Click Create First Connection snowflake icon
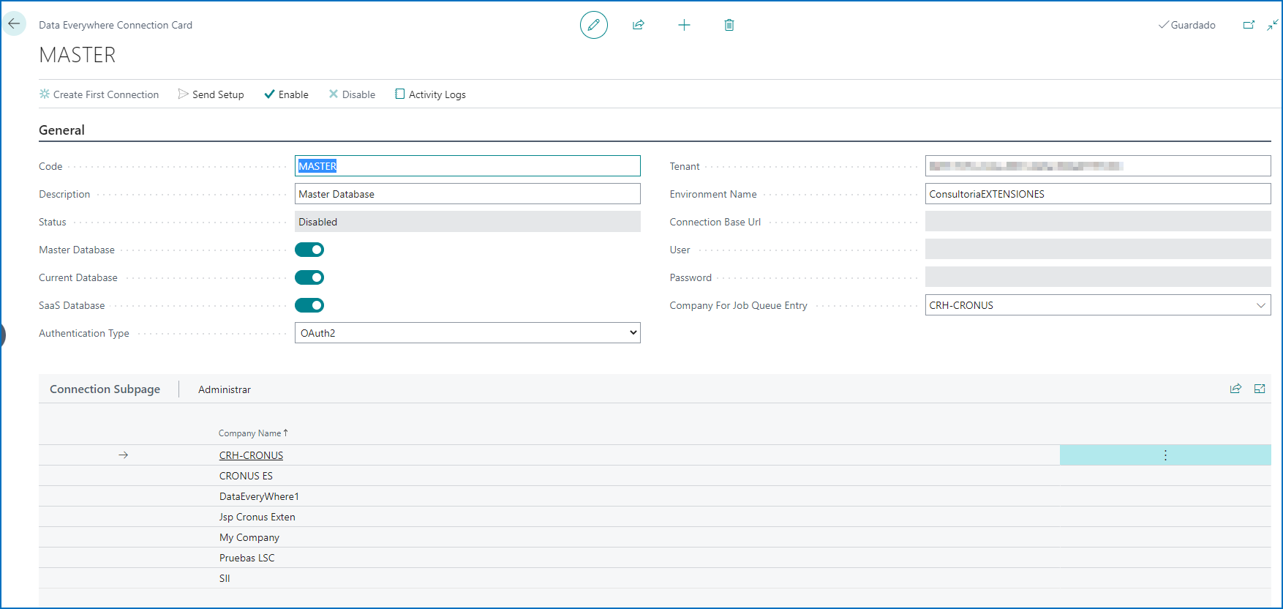Viewport: 1283px width, 609px height. tap(45, 94)
